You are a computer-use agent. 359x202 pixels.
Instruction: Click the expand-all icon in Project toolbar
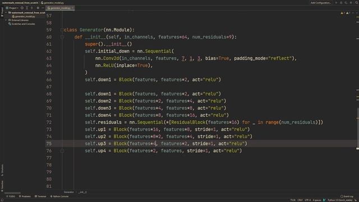(x=27, y=8)
